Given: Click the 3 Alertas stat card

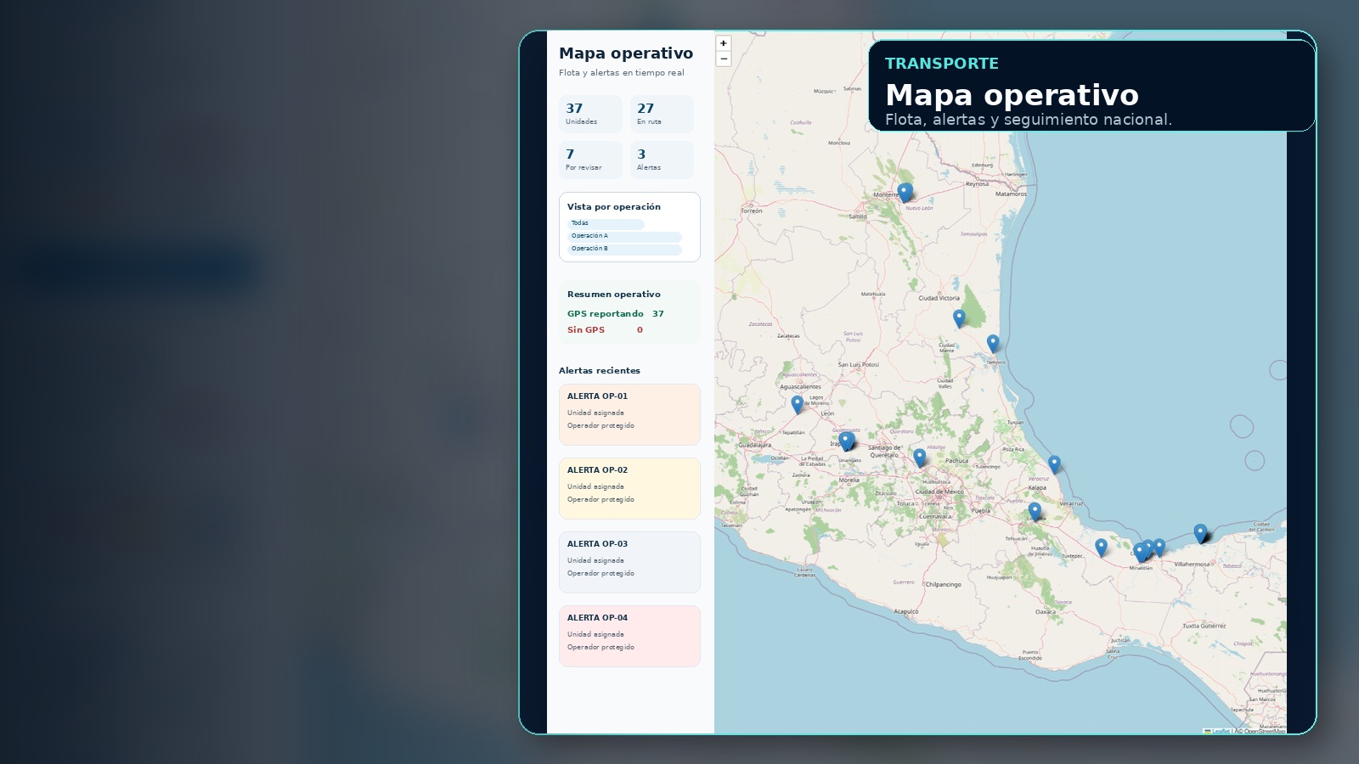Looking at the screenshot, I should pos(662,160).
